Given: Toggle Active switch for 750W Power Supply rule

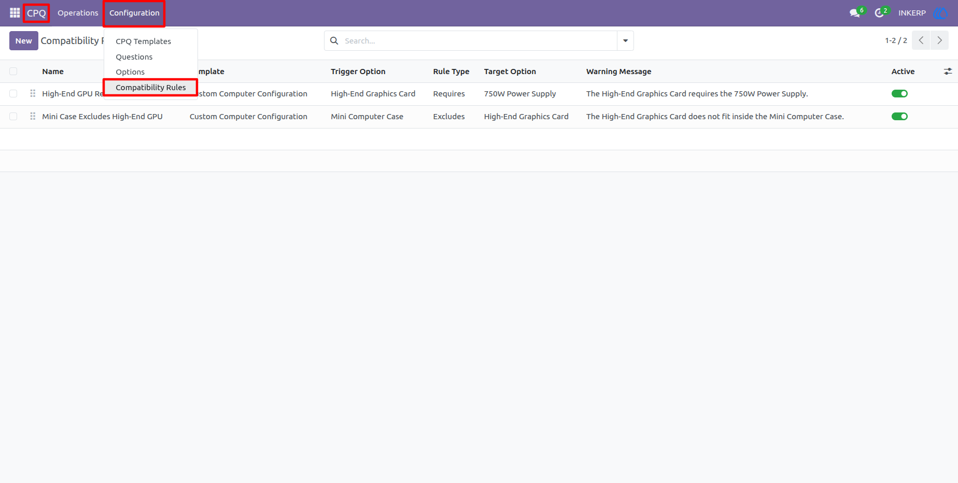Looking at the screenshot, I should [899, 94].
